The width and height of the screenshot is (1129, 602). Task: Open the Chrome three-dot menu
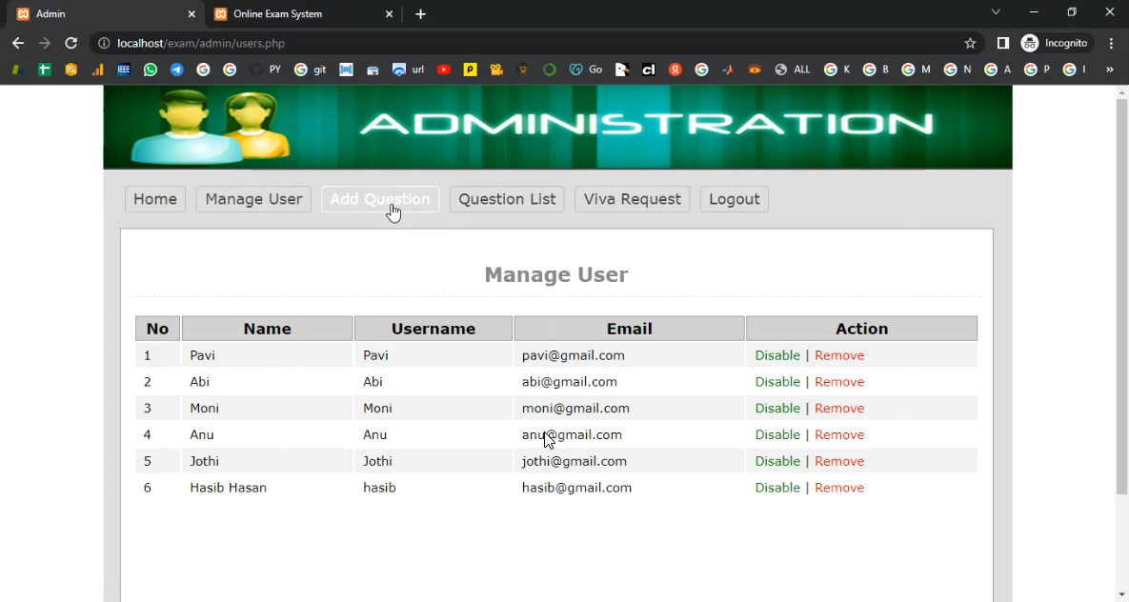tap(1111, 43)
